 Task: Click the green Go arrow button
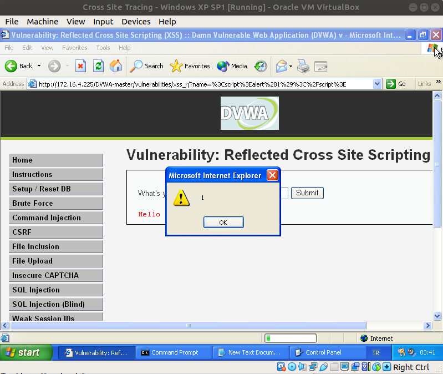(x=391, y=84)
